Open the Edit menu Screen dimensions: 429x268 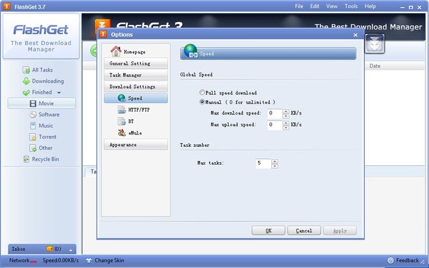point(314,6)
